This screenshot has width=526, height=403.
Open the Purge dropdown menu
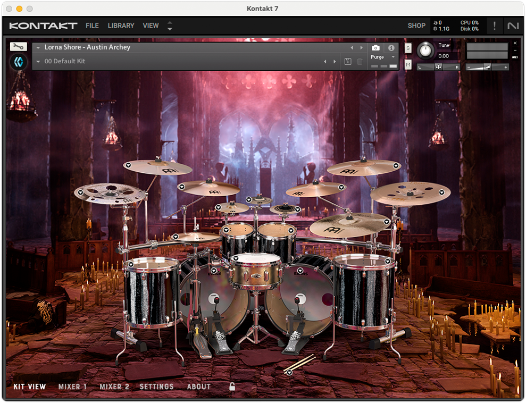point(378,57)
